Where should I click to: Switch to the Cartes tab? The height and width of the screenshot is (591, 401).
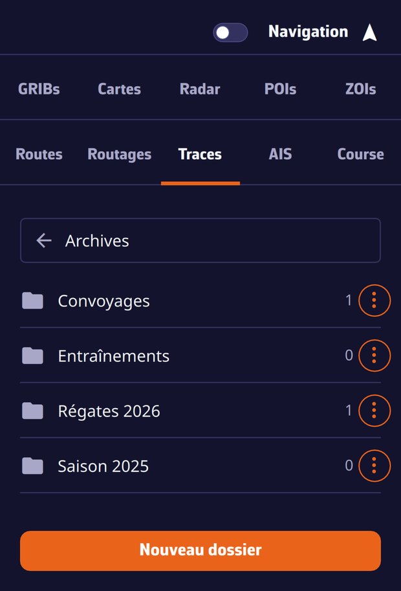tap(119, 89)
